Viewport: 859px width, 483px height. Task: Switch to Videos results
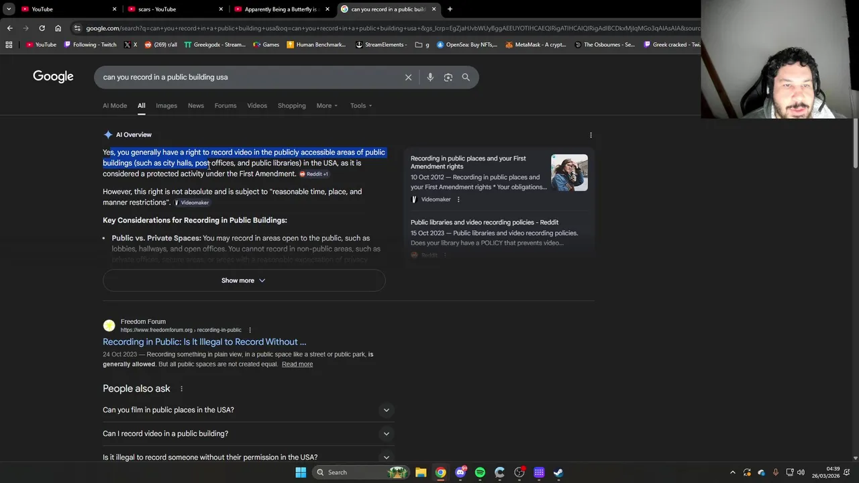click(257, 105)
